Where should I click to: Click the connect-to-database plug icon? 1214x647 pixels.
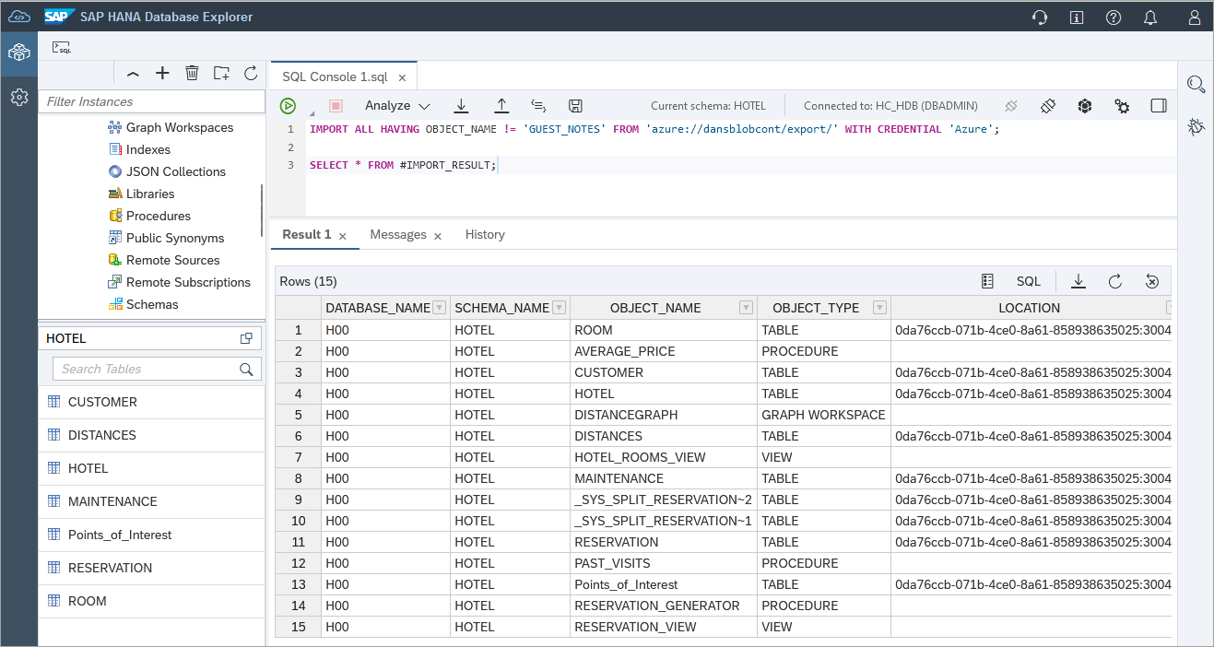click(1048, 106)
